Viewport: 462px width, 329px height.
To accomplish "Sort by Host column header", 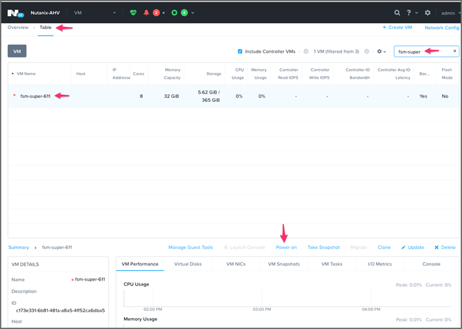I will pos(81,74).
